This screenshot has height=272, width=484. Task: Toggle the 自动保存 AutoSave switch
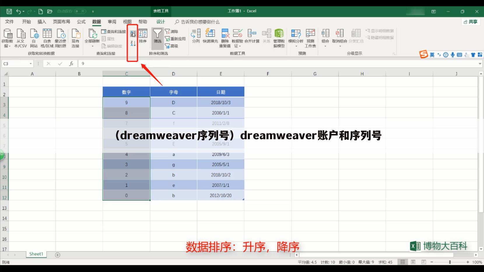[80, 11]
